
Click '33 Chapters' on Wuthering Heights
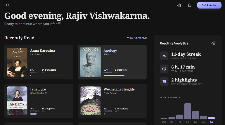[x=122, y=109]
